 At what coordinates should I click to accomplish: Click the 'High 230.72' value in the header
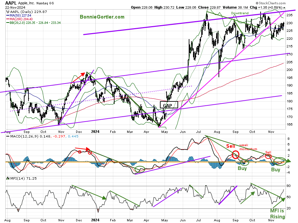[x=164, y=7]
